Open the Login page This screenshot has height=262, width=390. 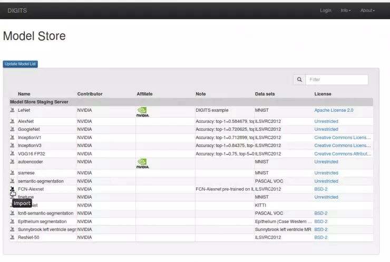point(326,11)
